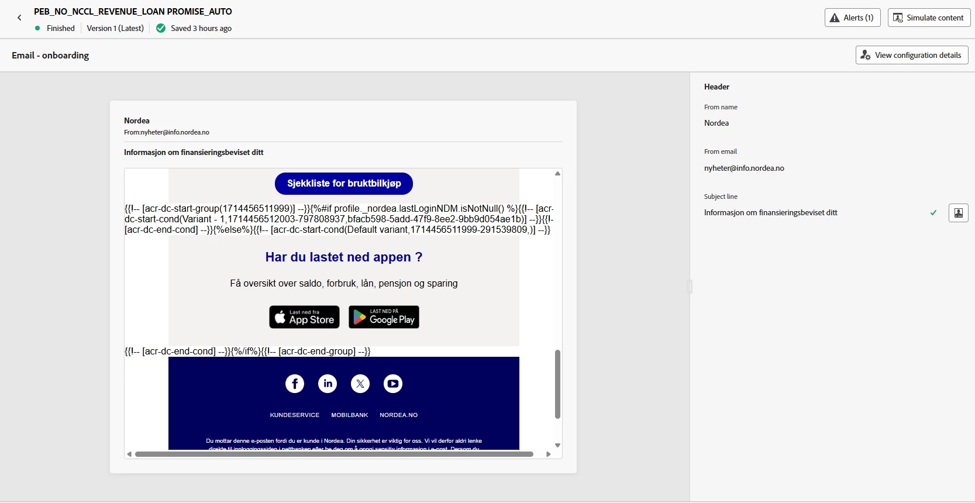
Task: Click the Facebook icon in email footer
Action: (x=295, y=384)
